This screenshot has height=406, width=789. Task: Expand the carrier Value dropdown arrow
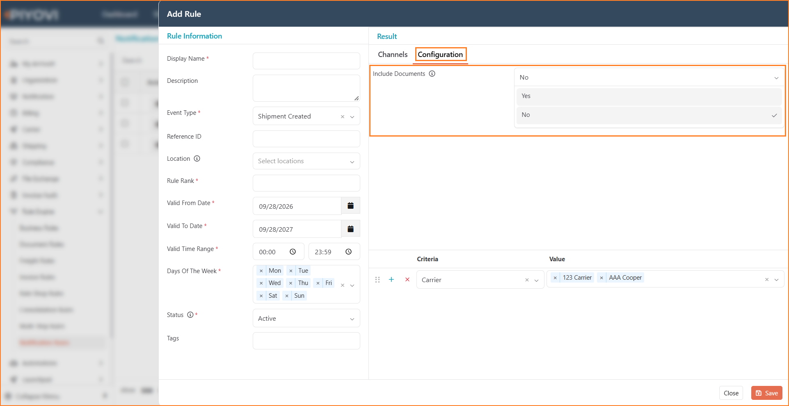[x=776, y=280]
